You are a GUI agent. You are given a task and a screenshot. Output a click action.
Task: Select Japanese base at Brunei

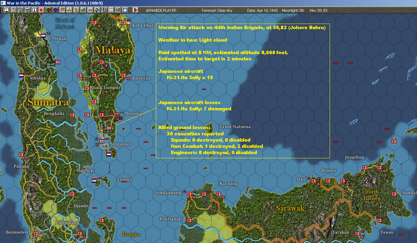(x=329, y=181)
